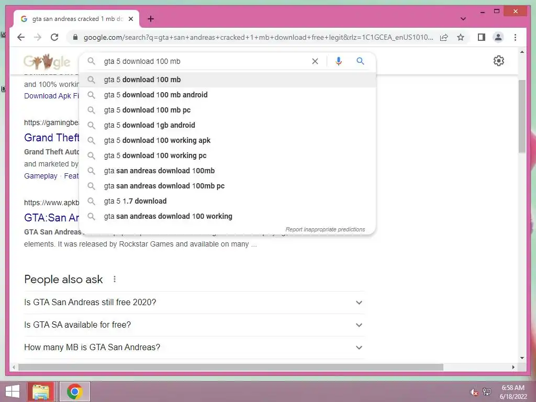Go forward with the browser arrow
Image resolution: width=536 pixels, height=402 pixels.
tap(38, 37)
